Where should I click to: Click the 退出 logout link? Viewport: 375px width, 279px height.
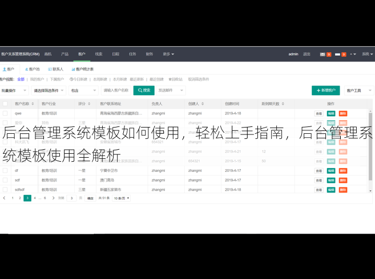coord(307,54)
